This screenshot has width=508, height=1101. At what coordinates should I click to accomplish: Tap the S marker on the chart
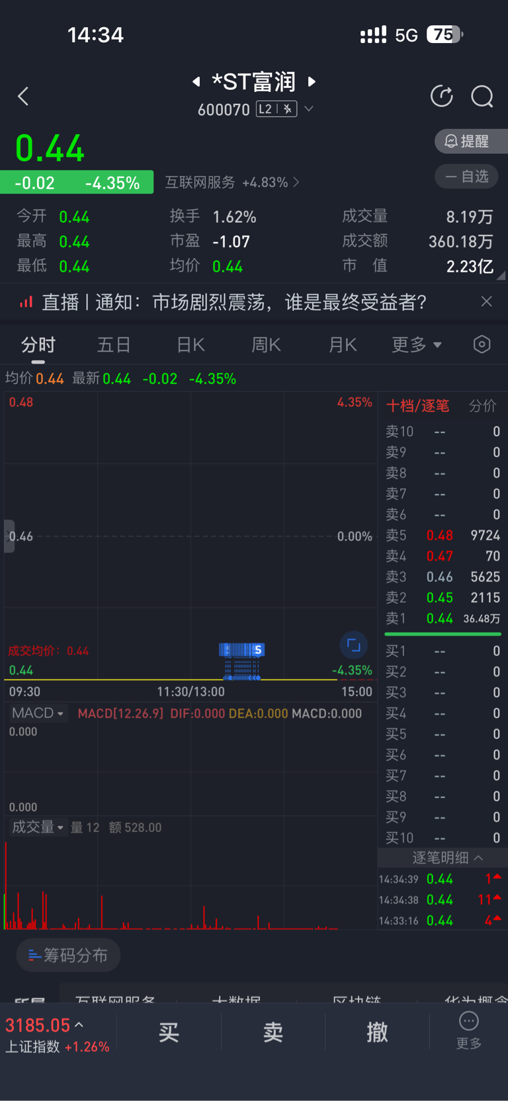tap(258, 650)
